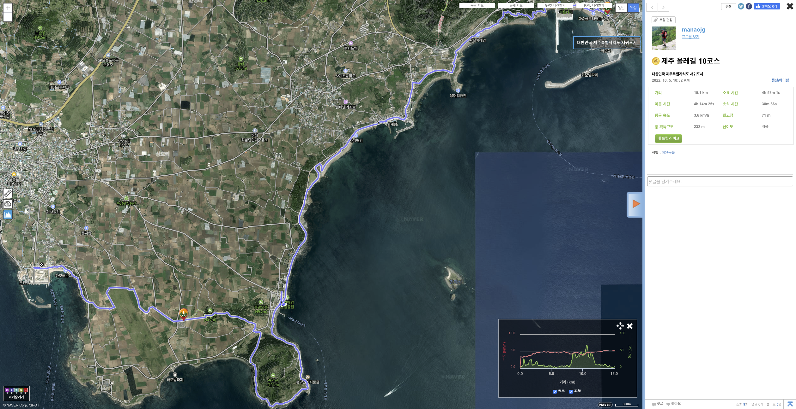Viewport: 796px width, 409px height.
Task: Go to next trip with right chevron
Action: click(x=663, y=7)
